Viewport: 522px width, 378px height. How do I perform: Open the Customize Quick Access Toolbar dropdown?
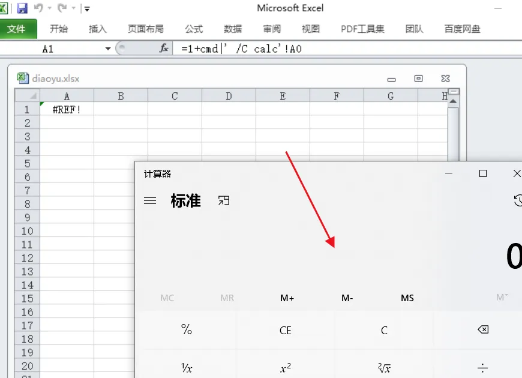click(87, 9)
